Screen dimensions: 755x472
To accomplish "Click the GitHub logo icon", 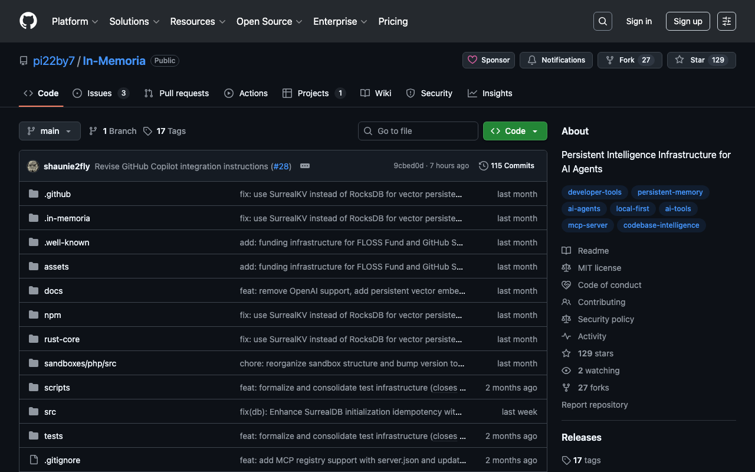I will click(x=28, y=21).
